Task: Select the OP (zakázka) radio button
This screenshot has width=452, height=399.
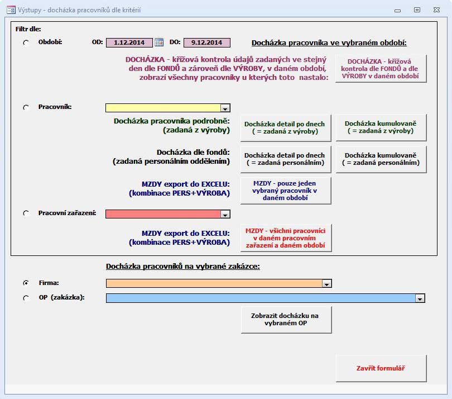Action: pyautogui.click(x=26, y=298)
